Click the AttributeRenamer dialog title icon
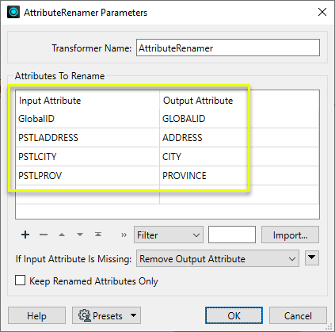This screenshot has width=335, height=332. (13, 12)
